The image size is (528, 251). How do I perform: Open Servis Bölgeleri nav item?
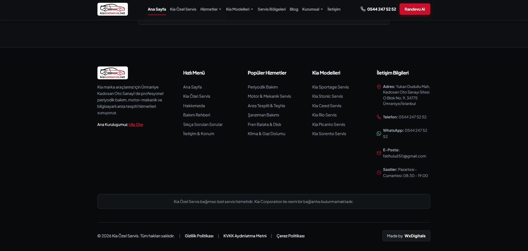point(272,9)
